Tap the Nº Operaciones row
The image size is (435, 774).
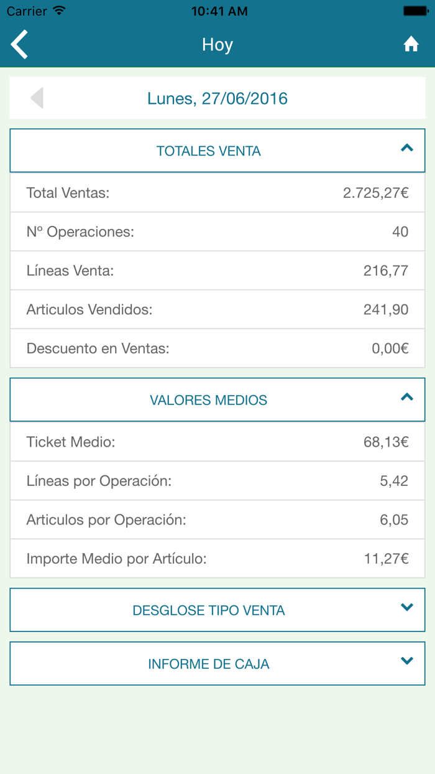pyautogui.click(x=217, y=231)
